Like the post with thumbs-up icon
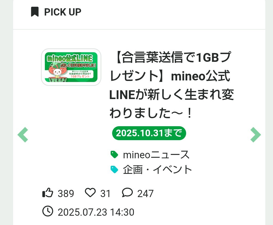Viewport: 273px width, 225px height. pos(48,193)
